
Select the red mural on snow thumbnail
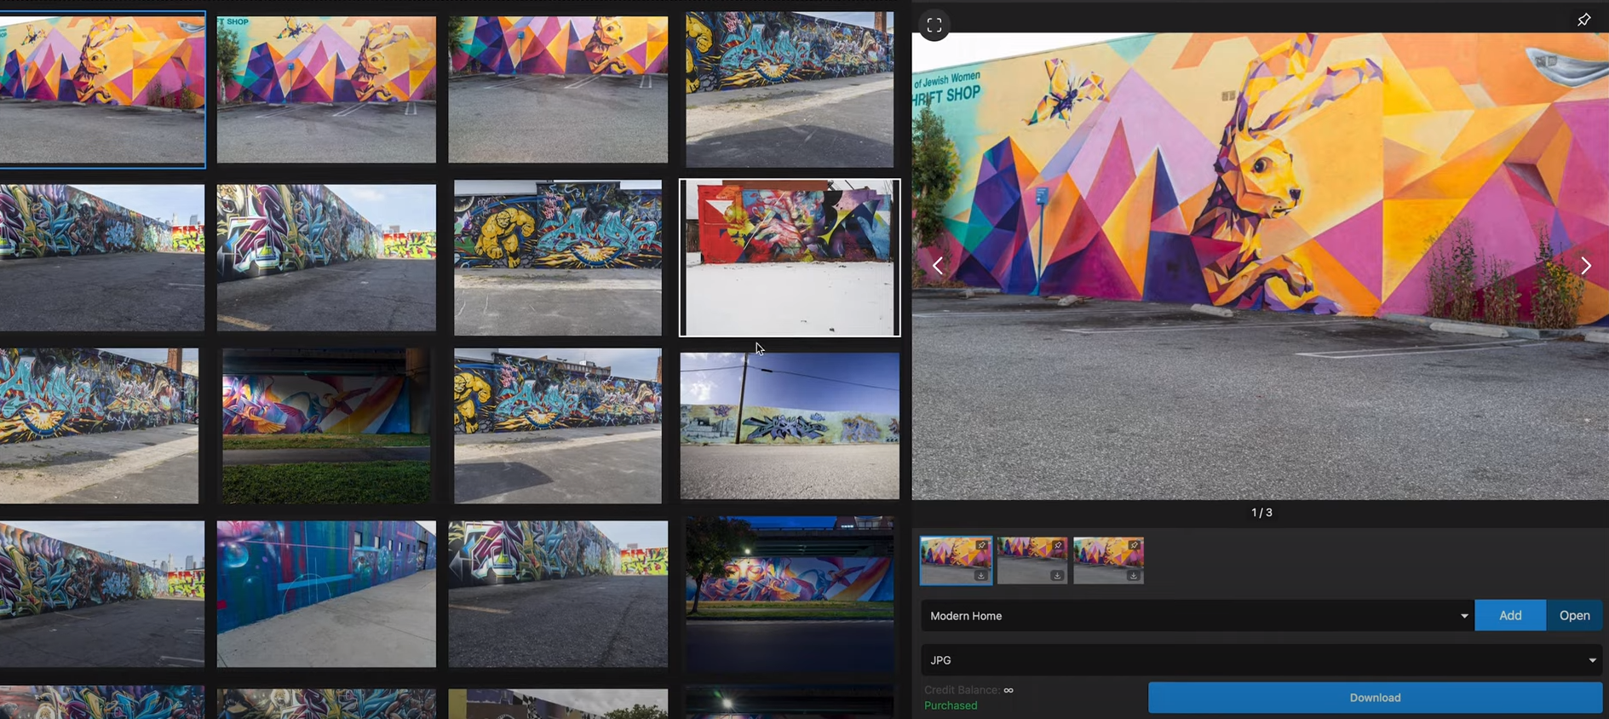click(x=789, y=257)
